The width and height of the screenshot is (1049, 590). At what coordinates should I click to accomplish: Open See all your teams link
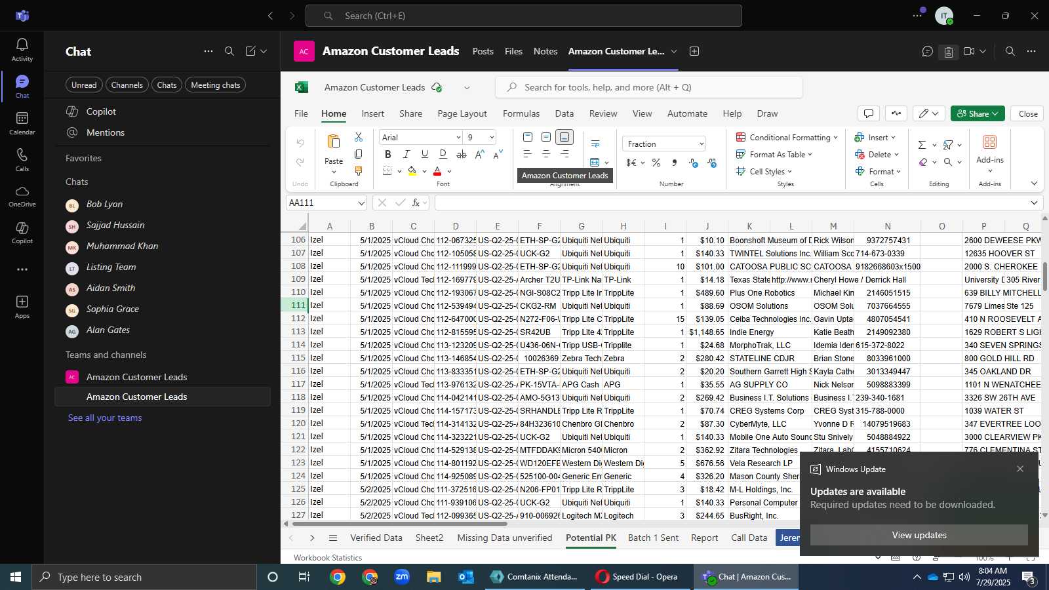click(105, 418)
